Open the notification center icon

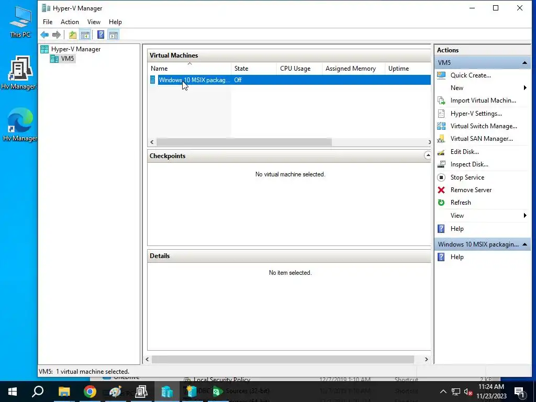click(520, 392)
